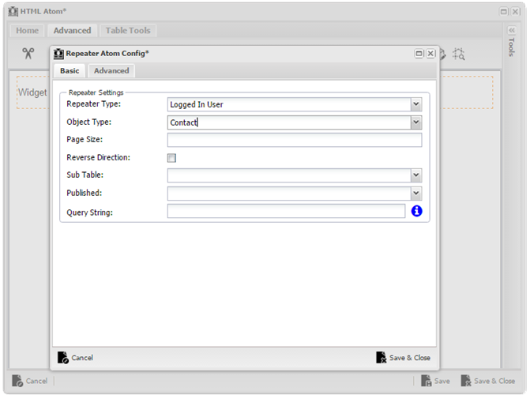Image resolution: width=530 pixels, height=395 pixels.
Task: Click the dashed selection magnifier toolbar icon
Action: 459,54
